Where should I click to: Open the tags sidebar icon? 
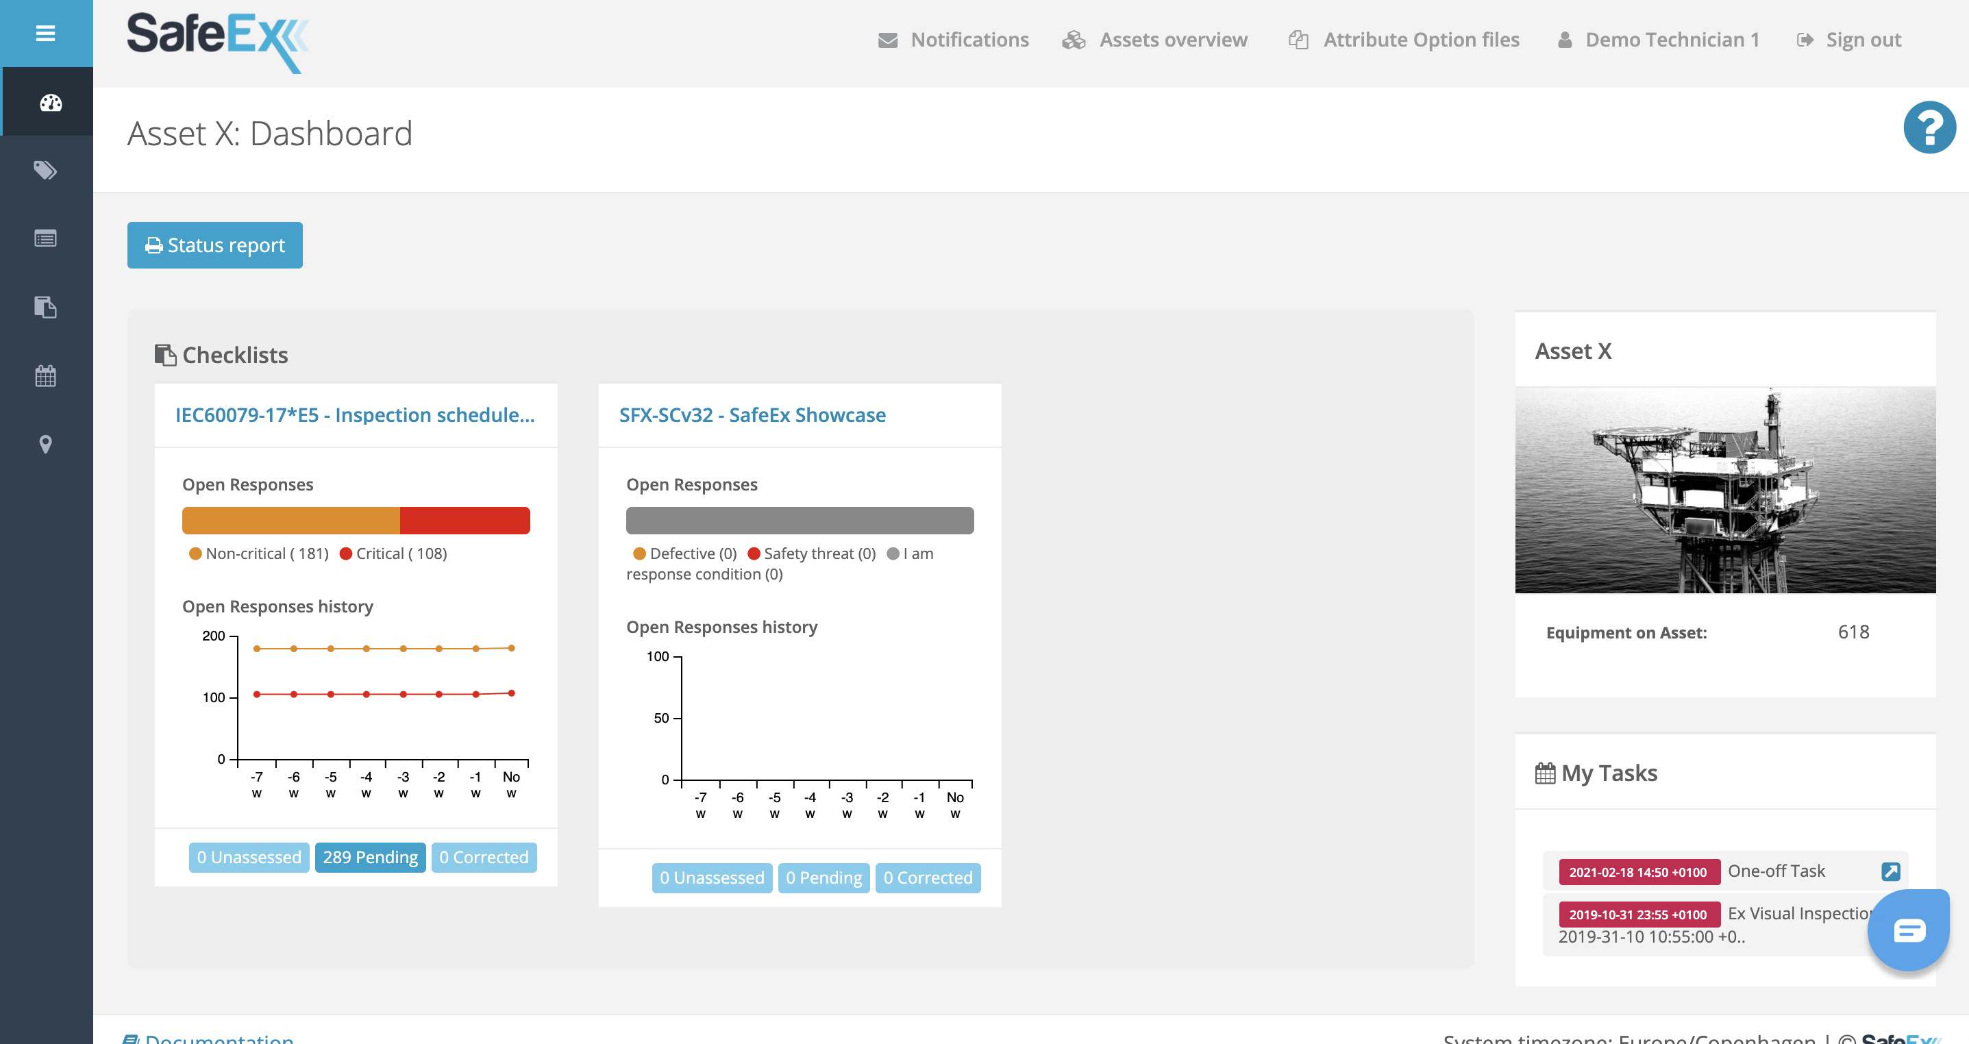tap(45, 170)
